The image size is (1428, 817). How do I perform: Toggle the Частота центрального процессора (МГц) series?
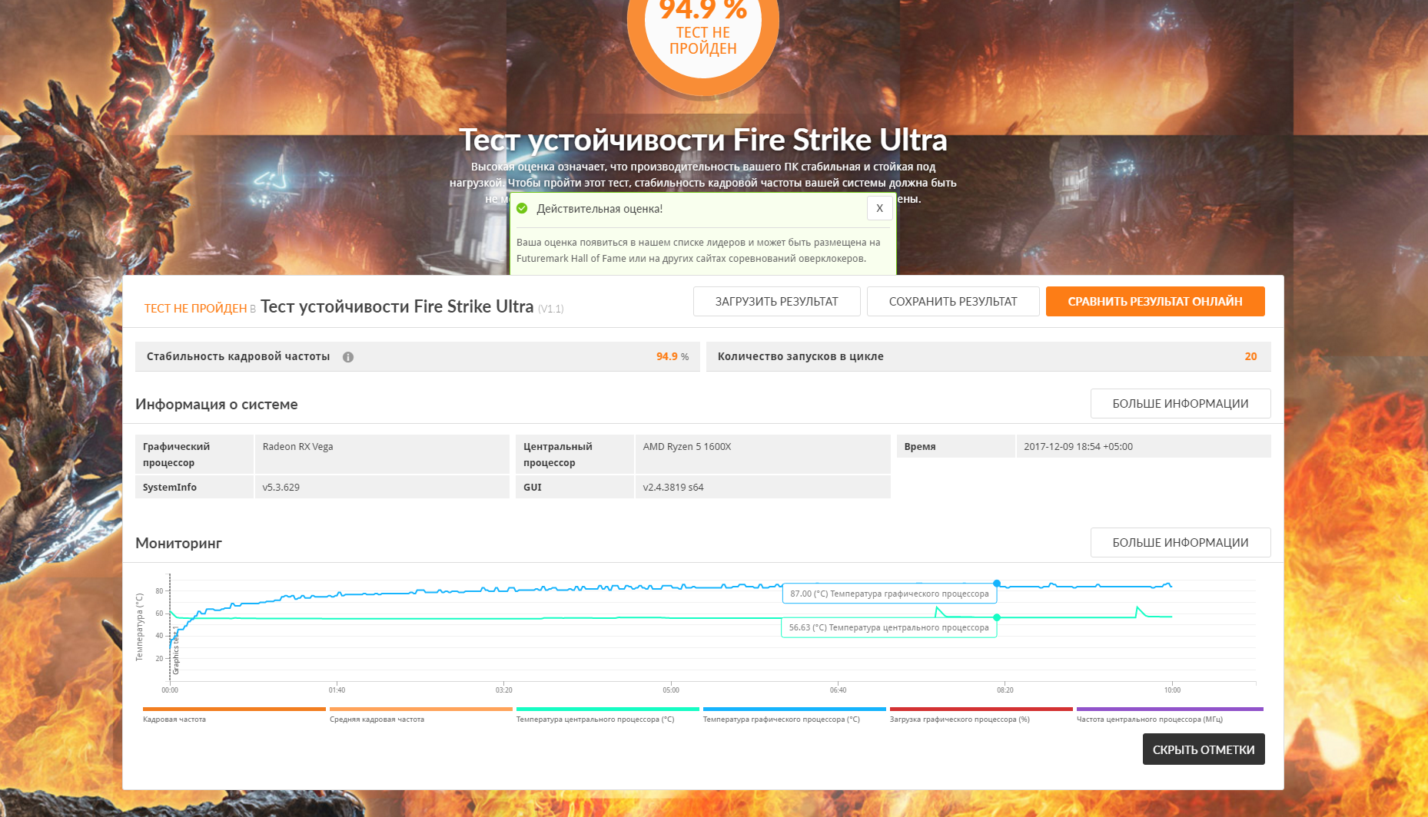click(1170, 715)
